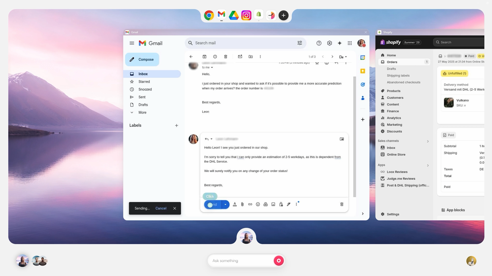Viewport: 492px width, 276px height.
Task: Insert files using Google Drive icon
Action: coord(265,204)
